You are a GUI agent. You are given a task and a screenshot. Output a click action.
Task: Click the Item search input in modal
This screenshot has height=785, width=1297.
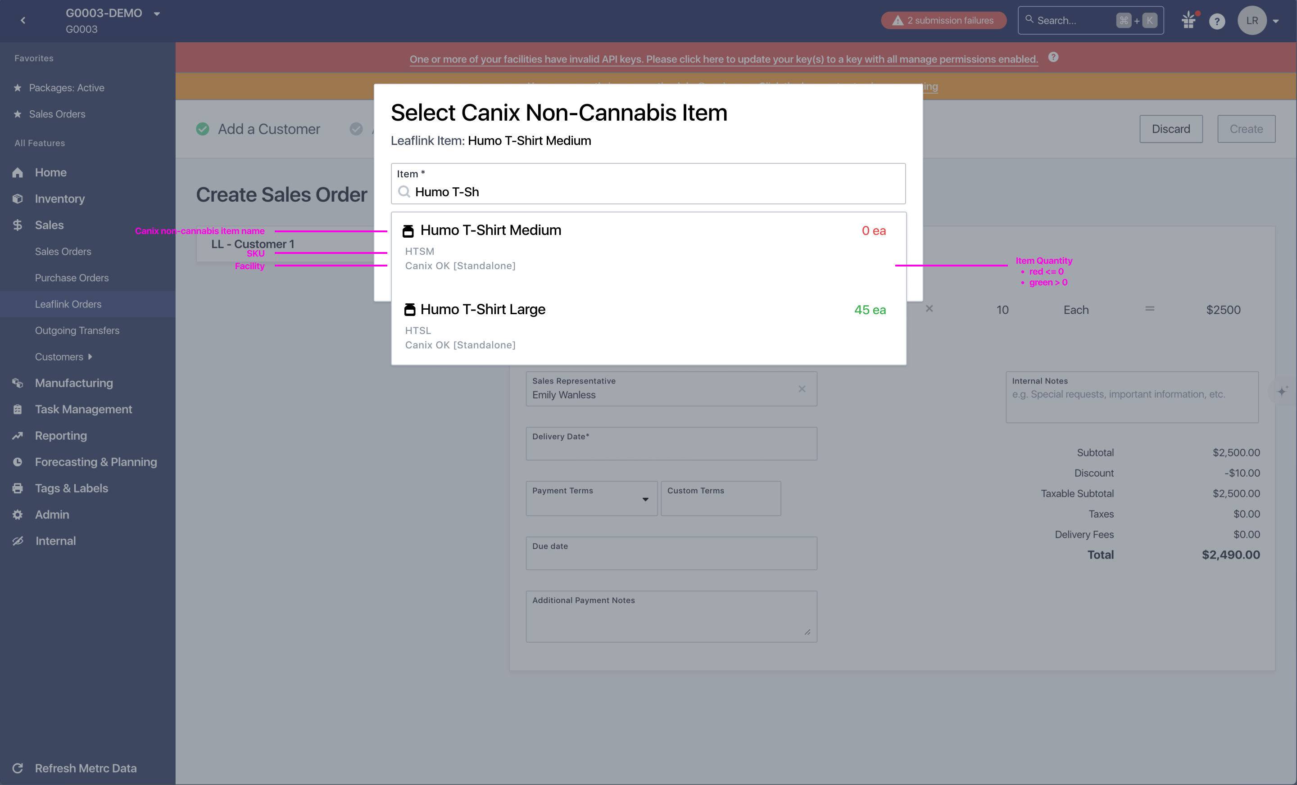pos(648,184)
